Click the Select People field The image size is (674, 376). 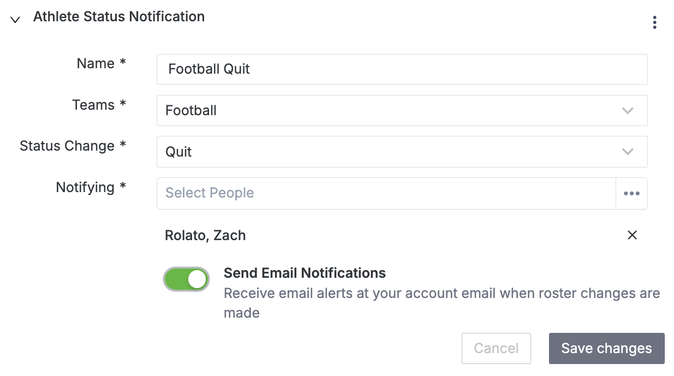pyautogui.click(x=382, y=193)
